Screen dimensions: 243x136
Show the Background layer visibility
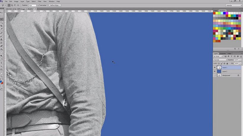coord(215,75)
